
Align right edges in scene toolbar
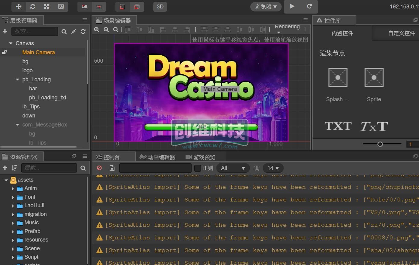point(186,30)
